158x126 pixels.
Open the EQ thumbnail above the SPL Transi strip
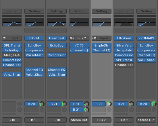[12, 22]
